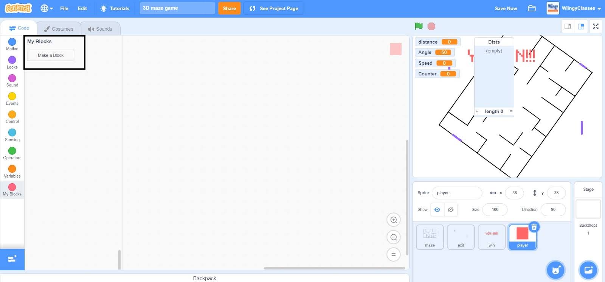Viewport: 605px width, 282px height.
Task: Select the Sound block category
Action: pyautogui.click(x=12, y=81)
